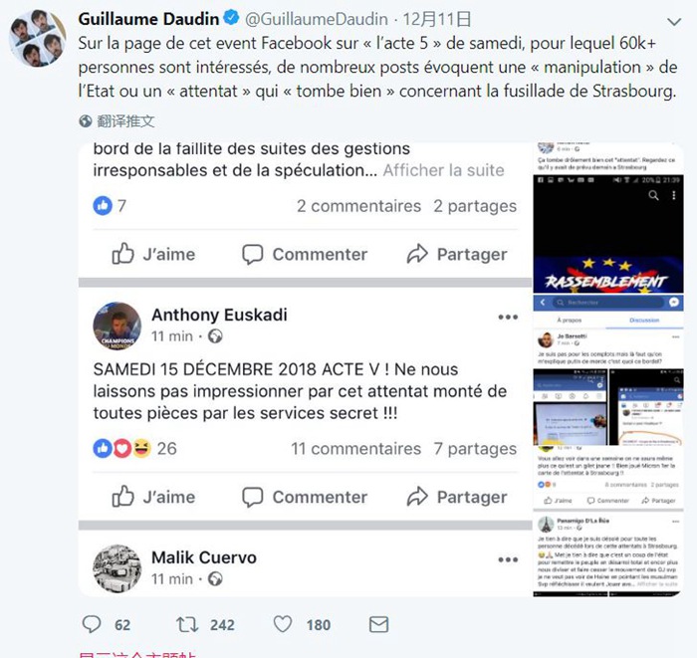Toggle J'aime thumbs-up on the top post

pyautogui.click(x=153, y=254)
